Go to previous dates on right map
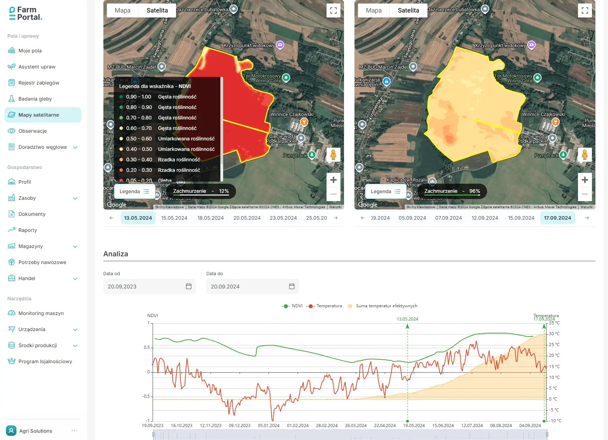This screenshot has width=608, height=440. (x=363, y=218)
